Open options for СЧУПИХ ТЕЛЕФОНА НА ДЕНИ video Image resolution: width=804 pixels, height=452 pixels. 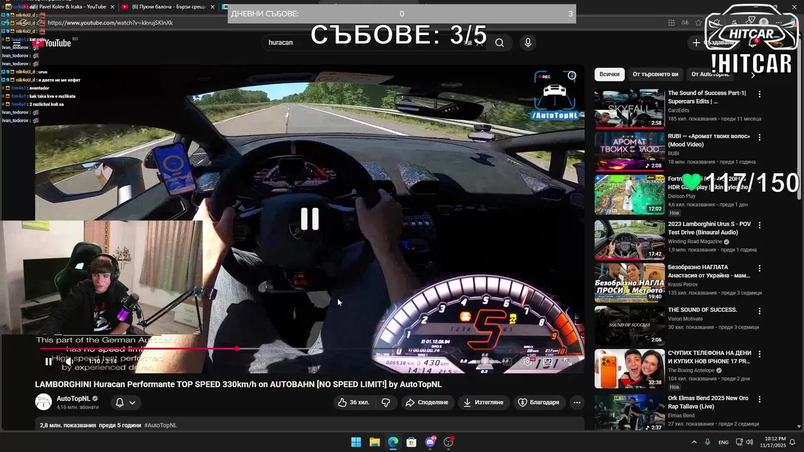tap(759, 354)
